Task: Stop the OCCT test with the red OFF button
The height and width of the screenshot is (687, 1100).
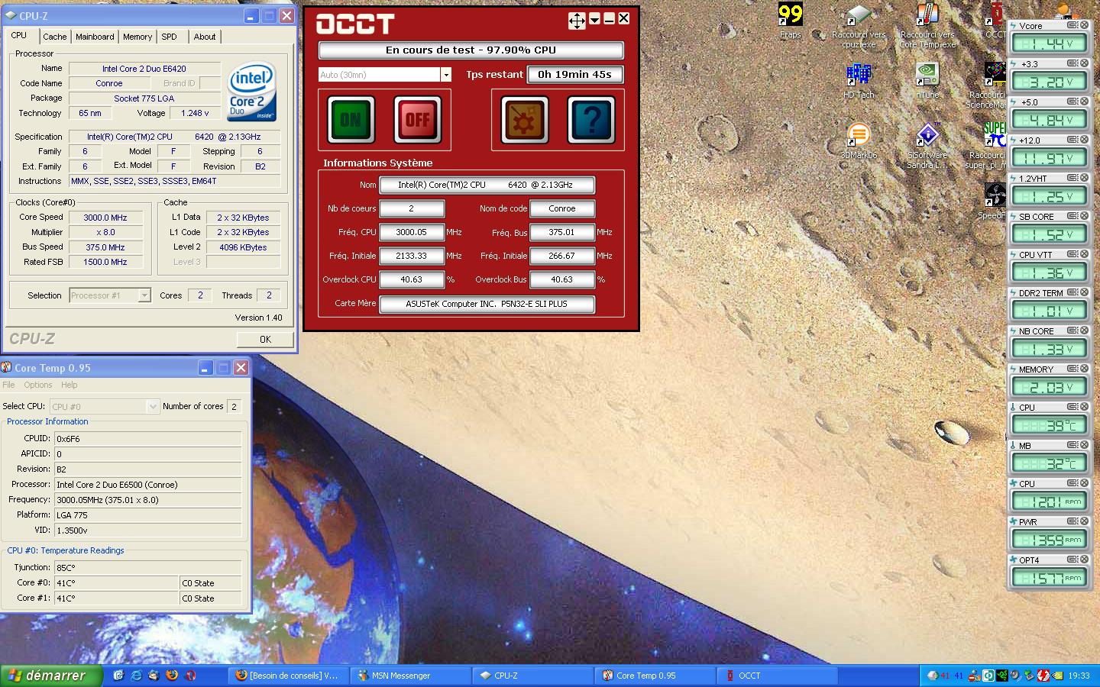Action: [417, 120]
